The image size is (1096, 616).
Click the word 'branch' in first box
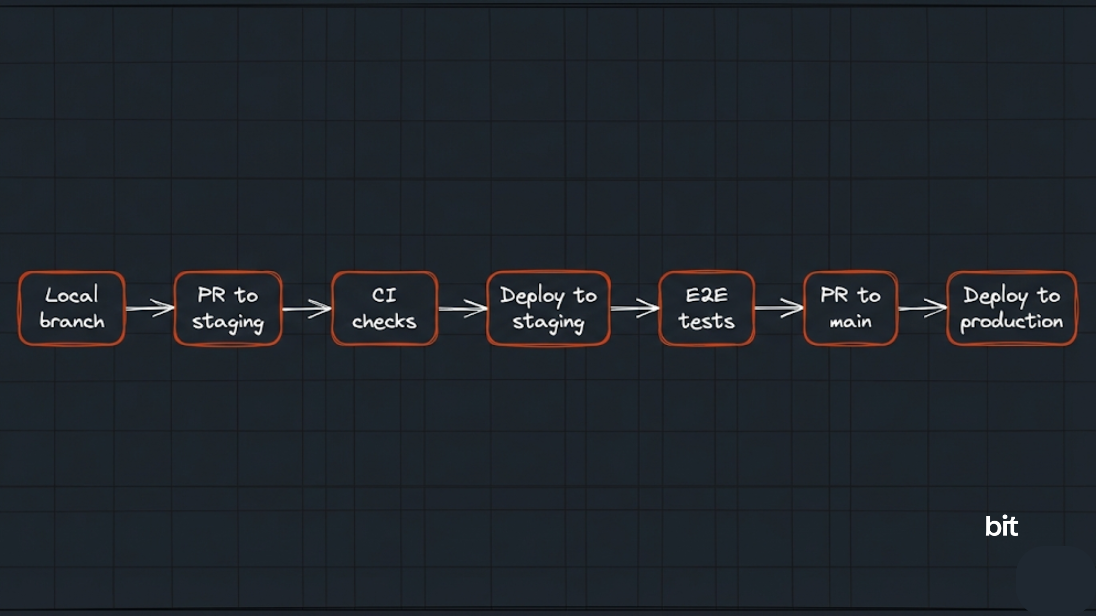[x=72, y=321]
